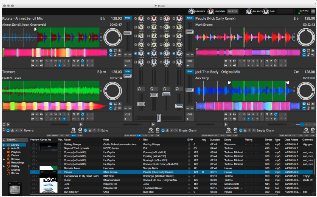Sort by the Album column header

(67, 140)
